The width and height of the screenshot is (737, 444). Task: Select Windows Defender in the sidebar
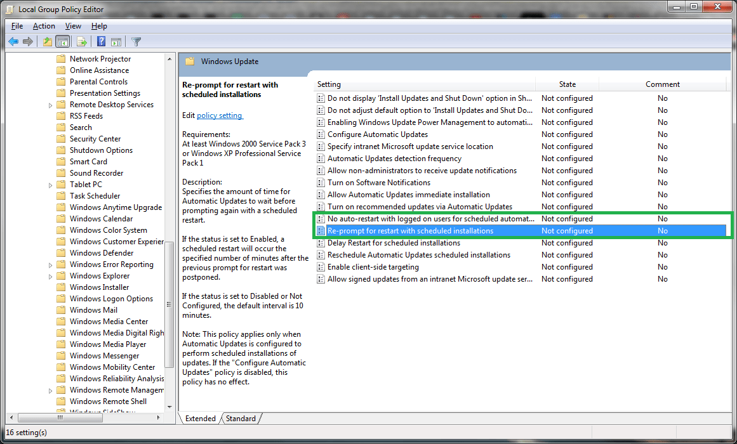pyautogui.click(x=102, y=252)
